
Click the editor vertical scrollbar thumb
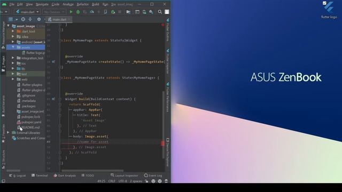(x=163, y=125)
